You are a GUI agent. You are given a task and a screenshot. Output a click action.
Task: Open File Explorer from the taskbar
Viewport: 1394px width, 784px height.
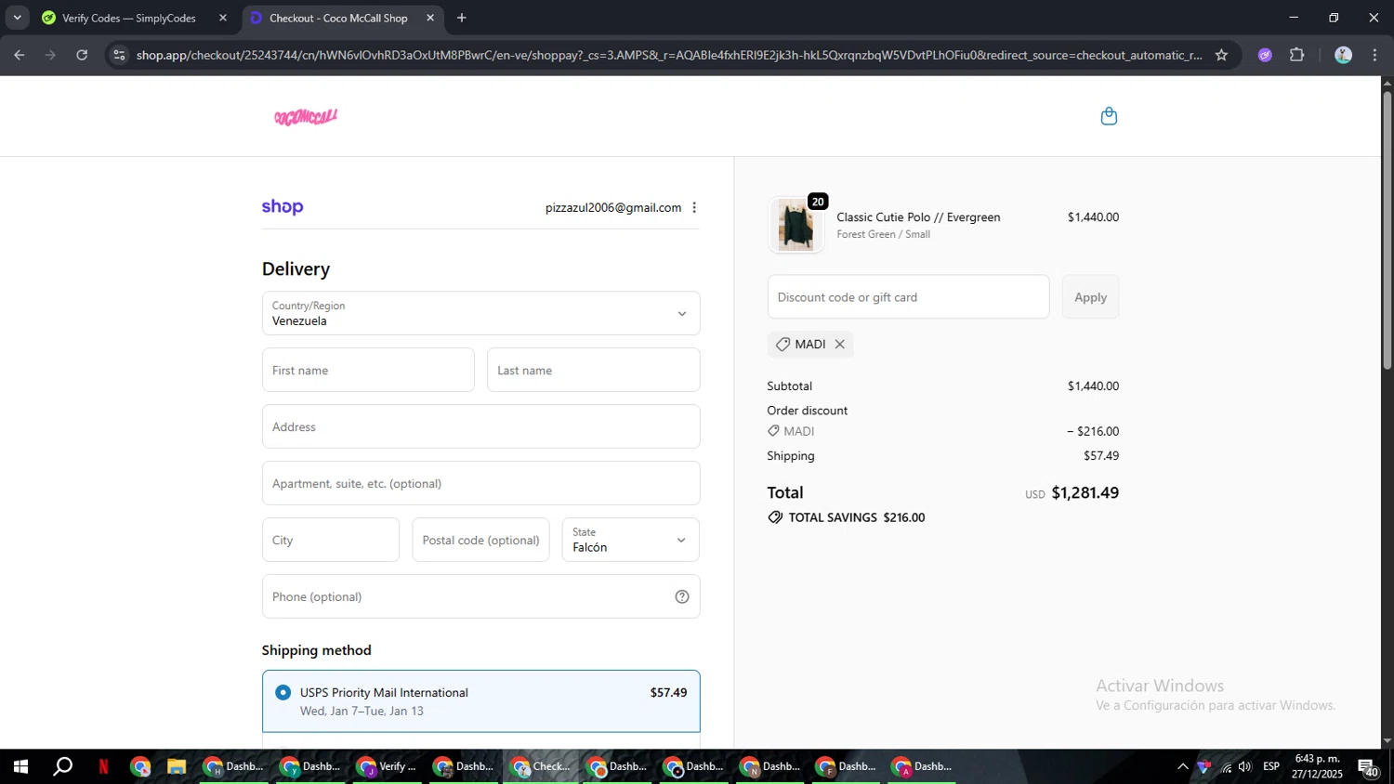(x=177, y=766)
